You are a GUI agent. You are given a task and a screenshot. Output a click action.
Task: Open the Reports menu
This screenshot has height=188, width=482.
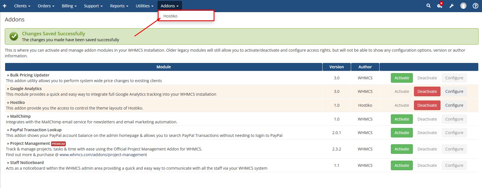119,6
